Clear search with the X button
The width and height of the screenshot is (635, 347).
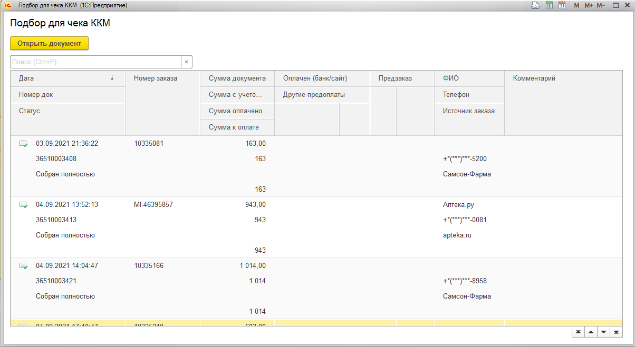tap(186, 62)
